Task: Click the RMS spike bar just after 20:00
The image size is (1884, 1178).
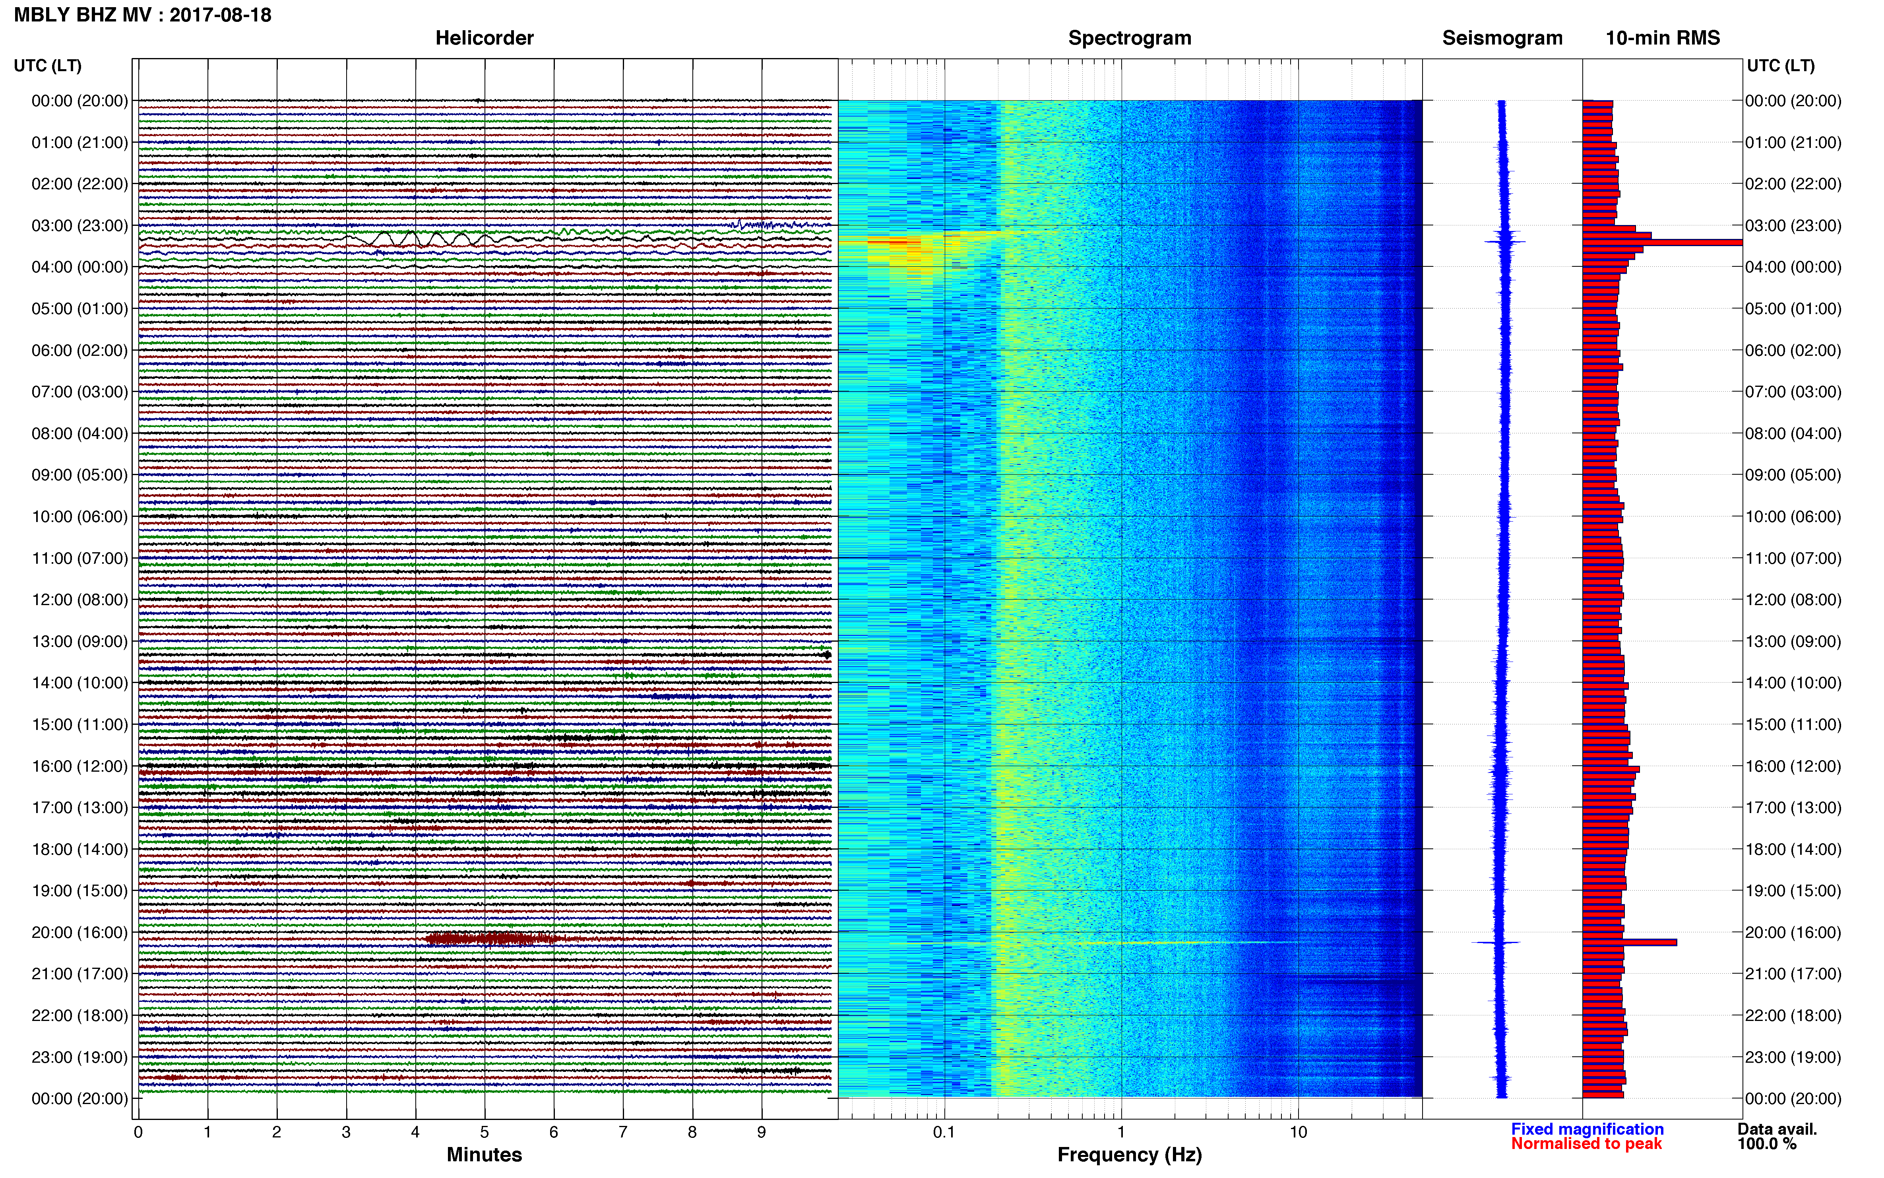Action: tap(1629, 943)
